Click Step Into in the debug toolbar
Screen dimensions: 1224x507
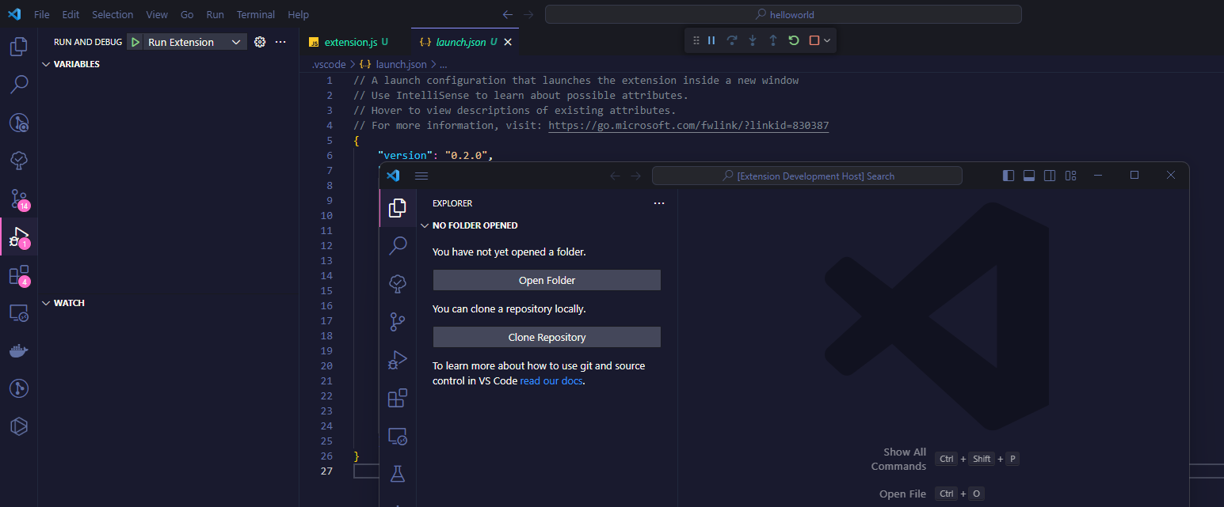coord(753,40)
